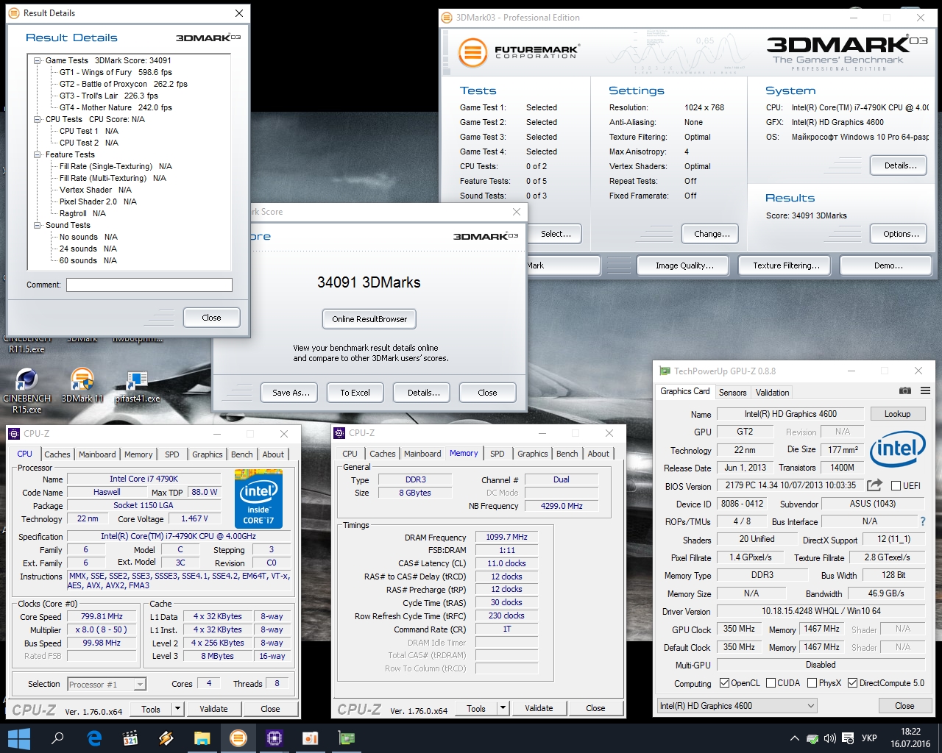
Task: Click Image Quality... button in 3DMark03
Action: click(684, 265)
